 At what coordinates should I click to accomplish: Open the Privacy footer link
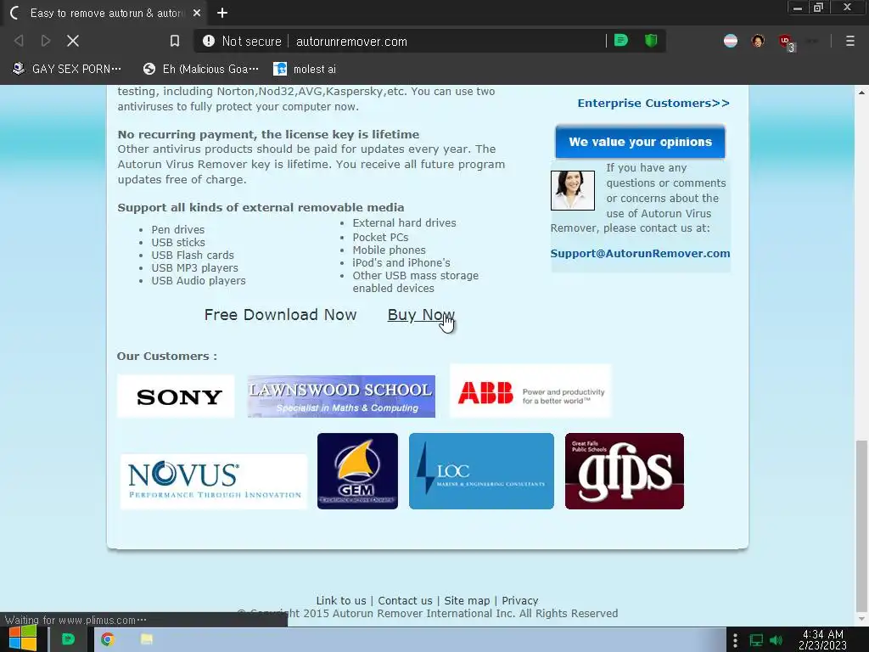coord(520,600)
